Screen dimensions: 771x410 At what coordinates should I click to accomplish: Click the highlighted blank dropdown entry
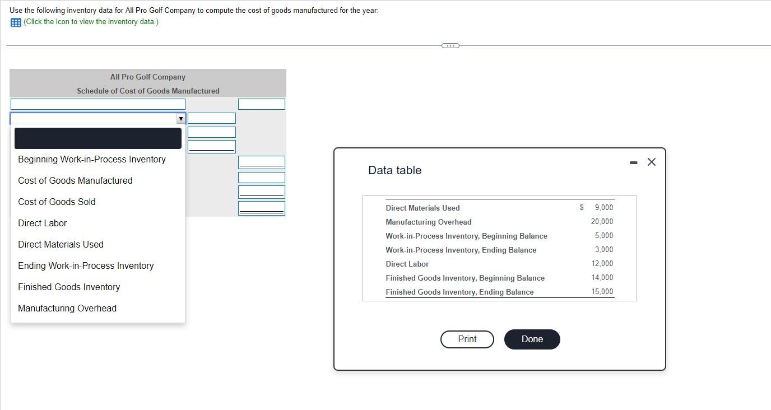[97, 138]
